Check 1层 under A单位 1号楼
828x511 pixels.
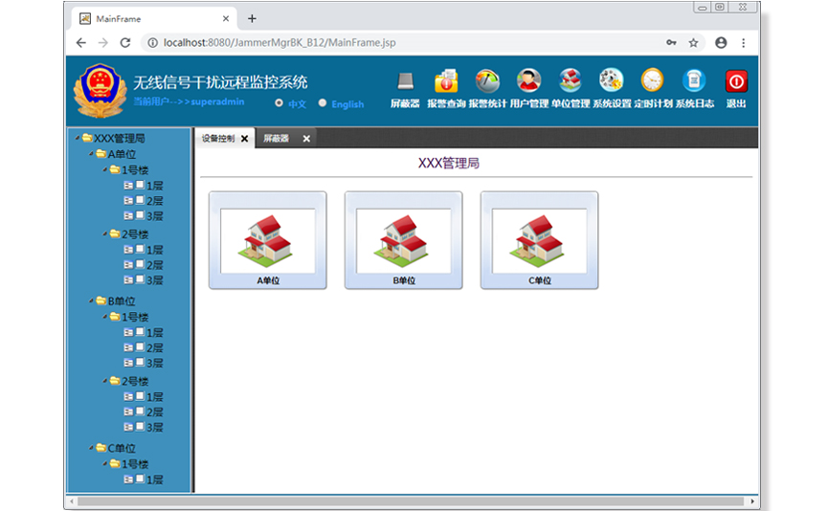click(x=140, y=185)
